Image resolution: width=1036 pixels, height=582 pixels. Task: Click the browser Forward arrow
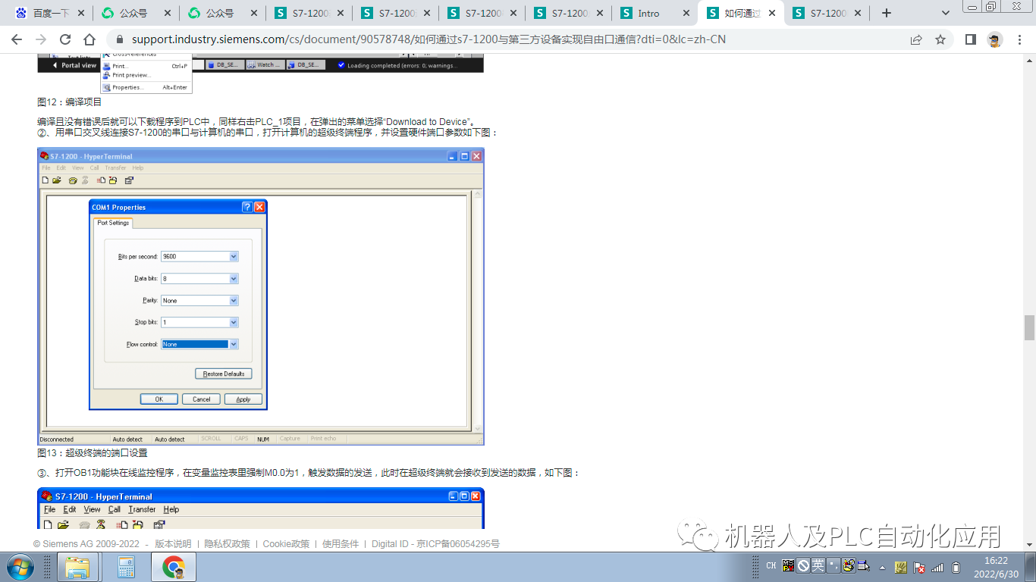point(41,39)
